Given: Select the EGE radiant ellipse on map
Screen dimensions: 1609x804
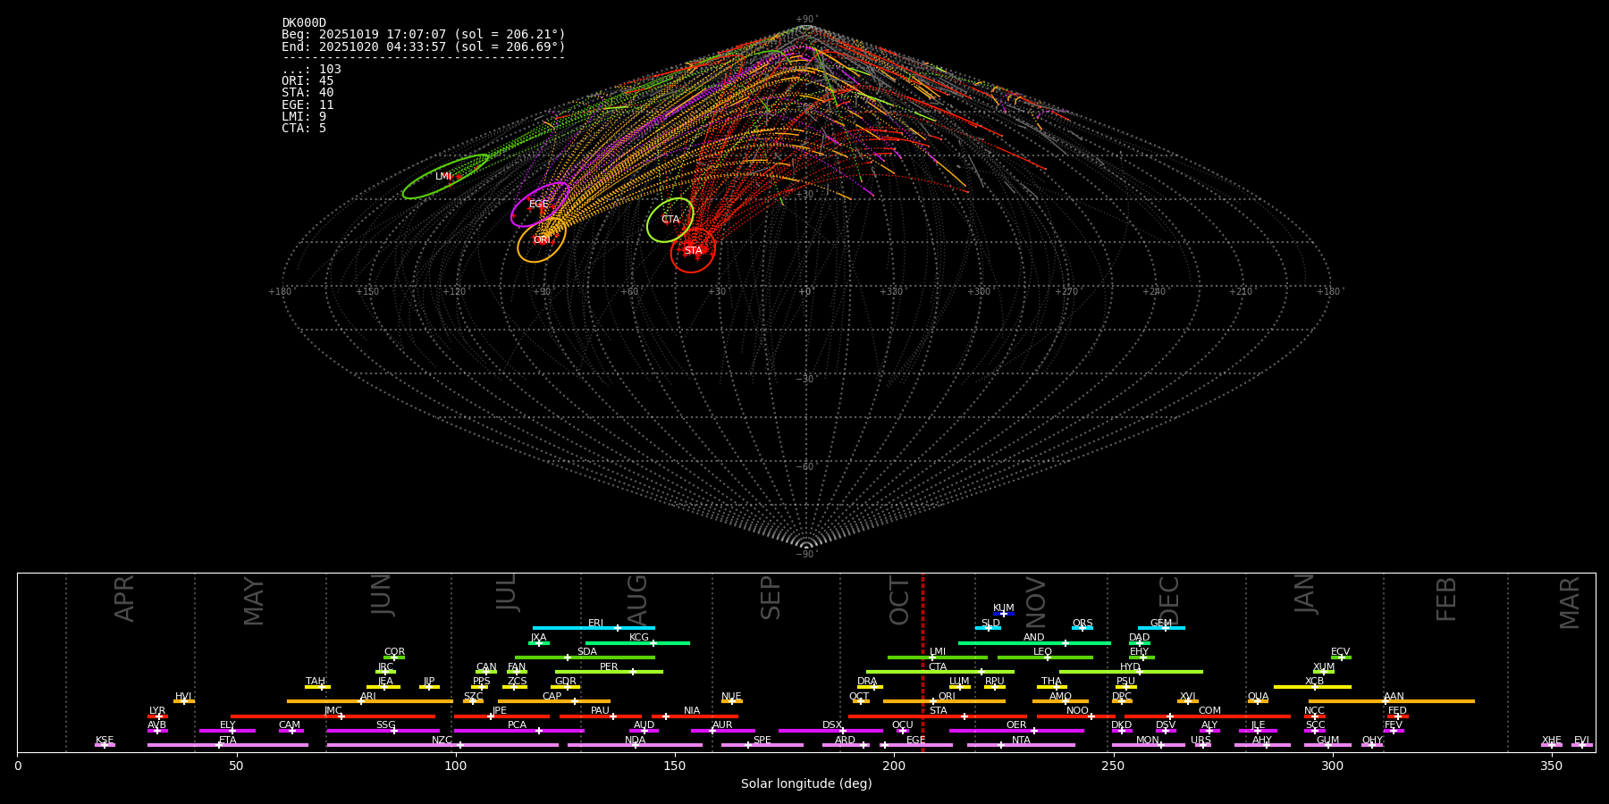Looking at the screenshot, I should 539,205.
